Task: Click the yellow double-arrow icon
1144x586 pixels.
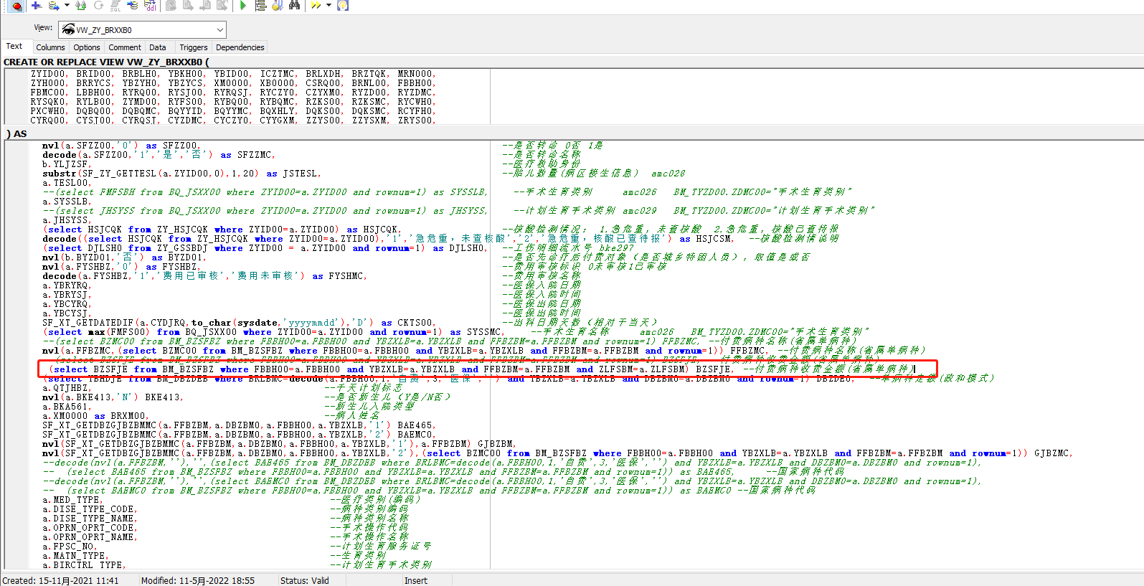Action: pos(316,6)
